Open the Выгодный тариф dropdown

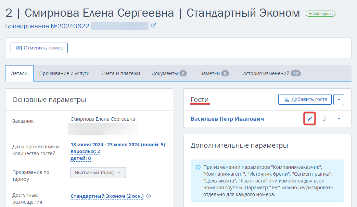98,173
